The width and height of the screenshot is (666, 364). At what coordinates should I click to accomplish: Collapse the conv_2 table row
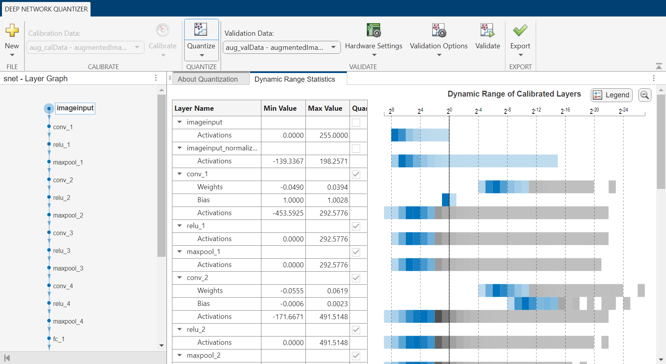[x=179, y=278]
